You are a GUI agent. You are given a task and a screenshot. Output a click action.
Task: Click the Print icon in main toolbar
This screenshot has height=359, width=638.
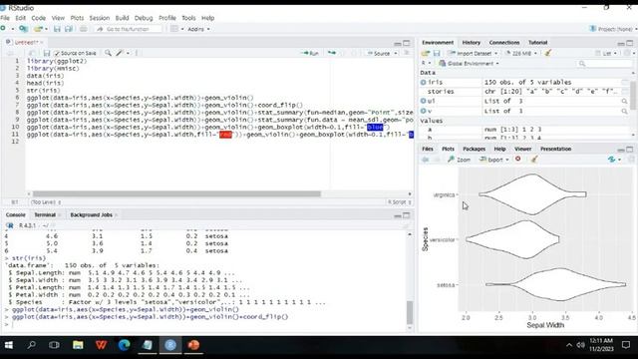(84, 29)
